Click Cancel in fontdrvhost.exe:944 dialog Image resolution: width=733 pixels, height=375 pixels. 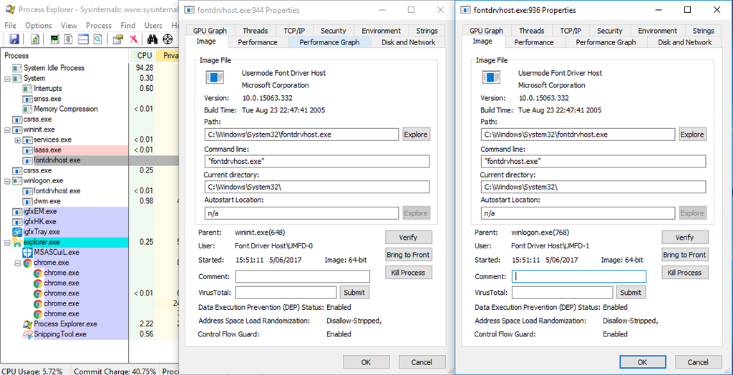tap(422, 362)
